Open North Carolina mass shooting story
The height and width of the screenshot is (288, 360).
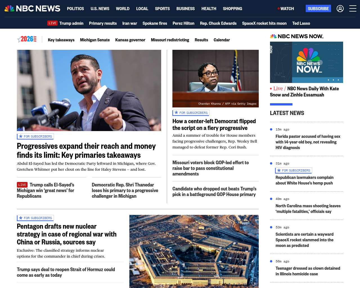point(308,209)
